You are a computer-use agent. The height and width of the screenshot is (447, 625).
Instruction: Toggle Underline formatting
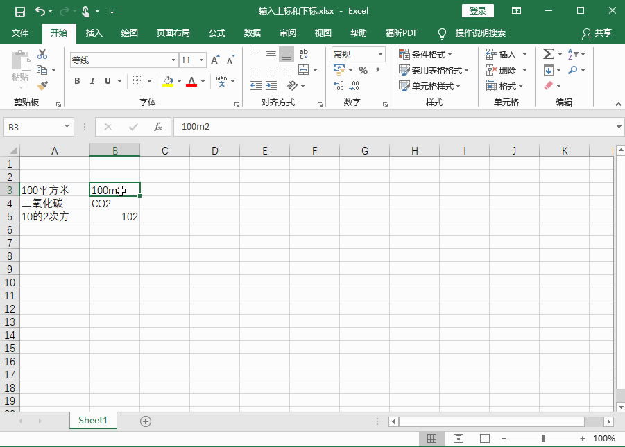[x=108, y=81]
